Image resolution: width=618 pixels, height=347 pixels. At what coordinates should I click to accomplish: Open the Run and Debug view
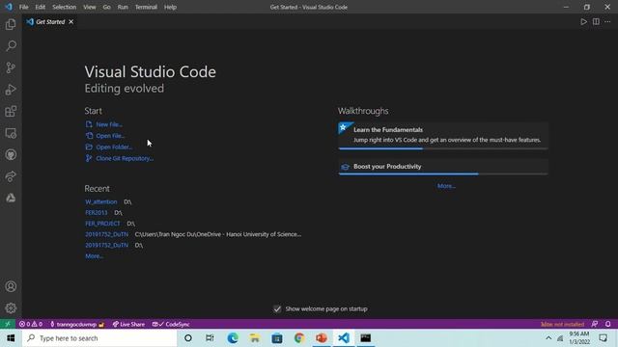[11, 90]
